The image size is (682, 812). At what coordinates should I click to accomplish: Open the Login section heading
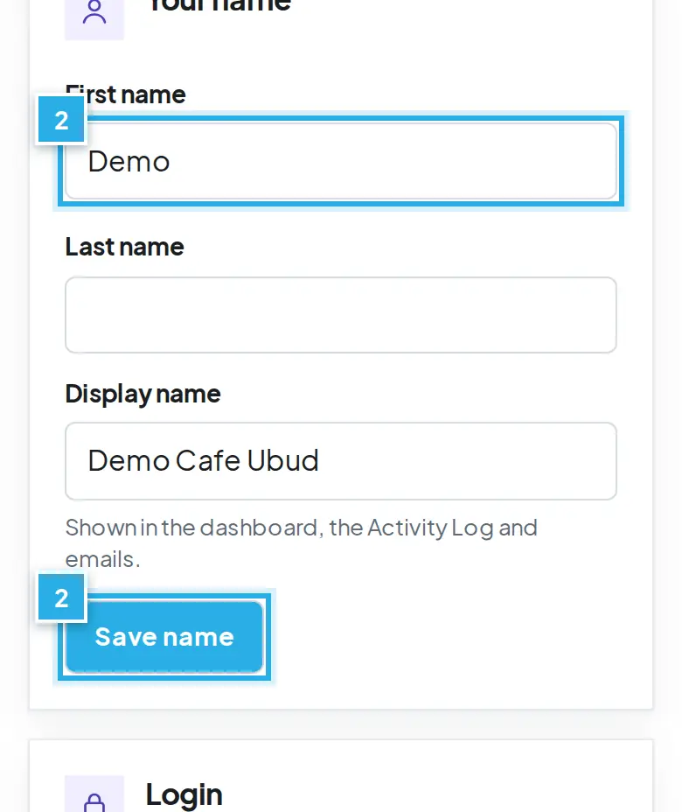(184, 794)
